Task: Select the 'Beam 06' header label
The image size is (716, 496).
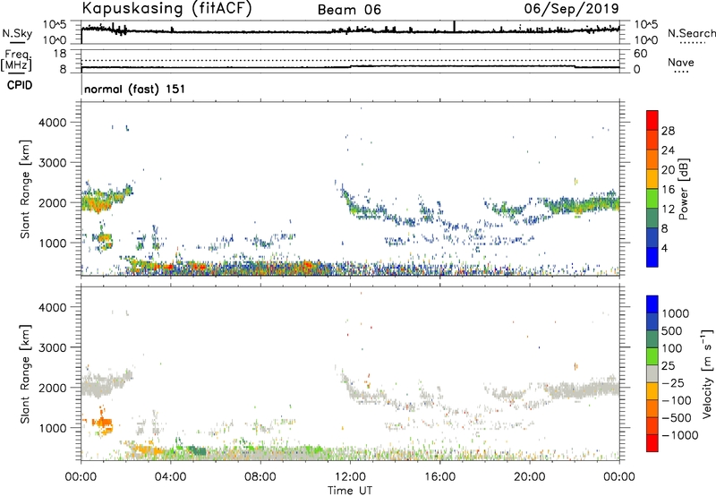Action: (349, 10)
